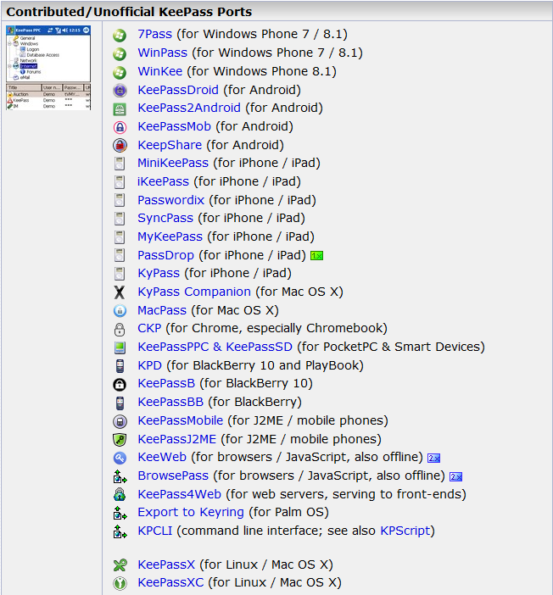553x595 pixels.
Task: Open the PassDrop link
Action: (x=165, y=255)
